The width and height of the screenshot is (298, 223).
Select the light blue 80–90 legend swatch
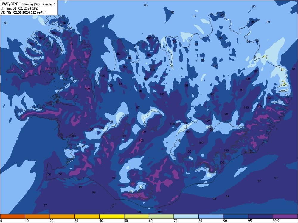pyautogui.click(x=211, y=216)
